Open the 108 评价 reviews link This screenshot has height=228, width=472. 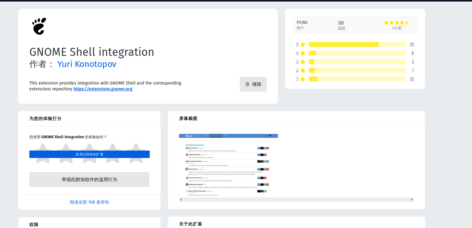[x=341, y=25]
